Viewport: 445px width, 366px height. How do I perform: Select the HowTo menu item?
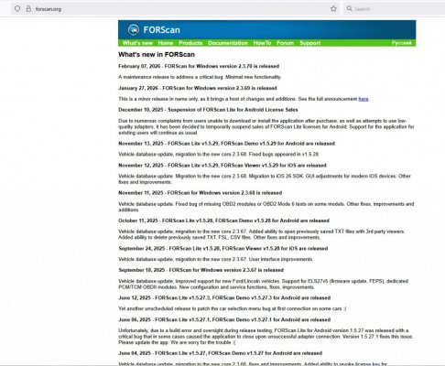[262, 43]
